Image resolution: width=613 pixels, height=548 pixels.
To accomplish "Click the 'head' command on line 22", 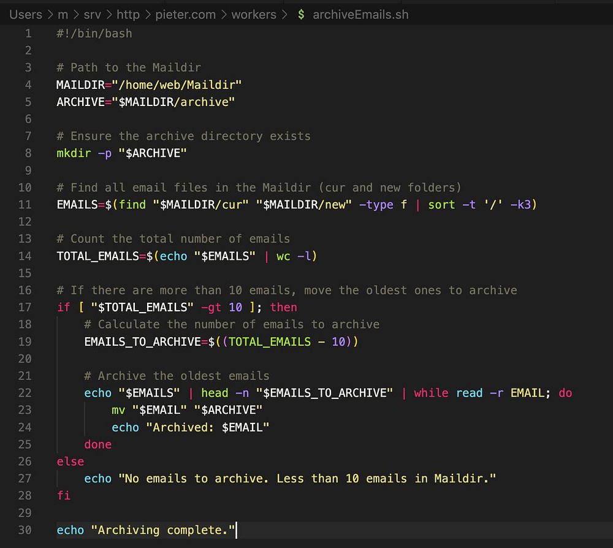I will pyautogui.click(x=215, y=393).
